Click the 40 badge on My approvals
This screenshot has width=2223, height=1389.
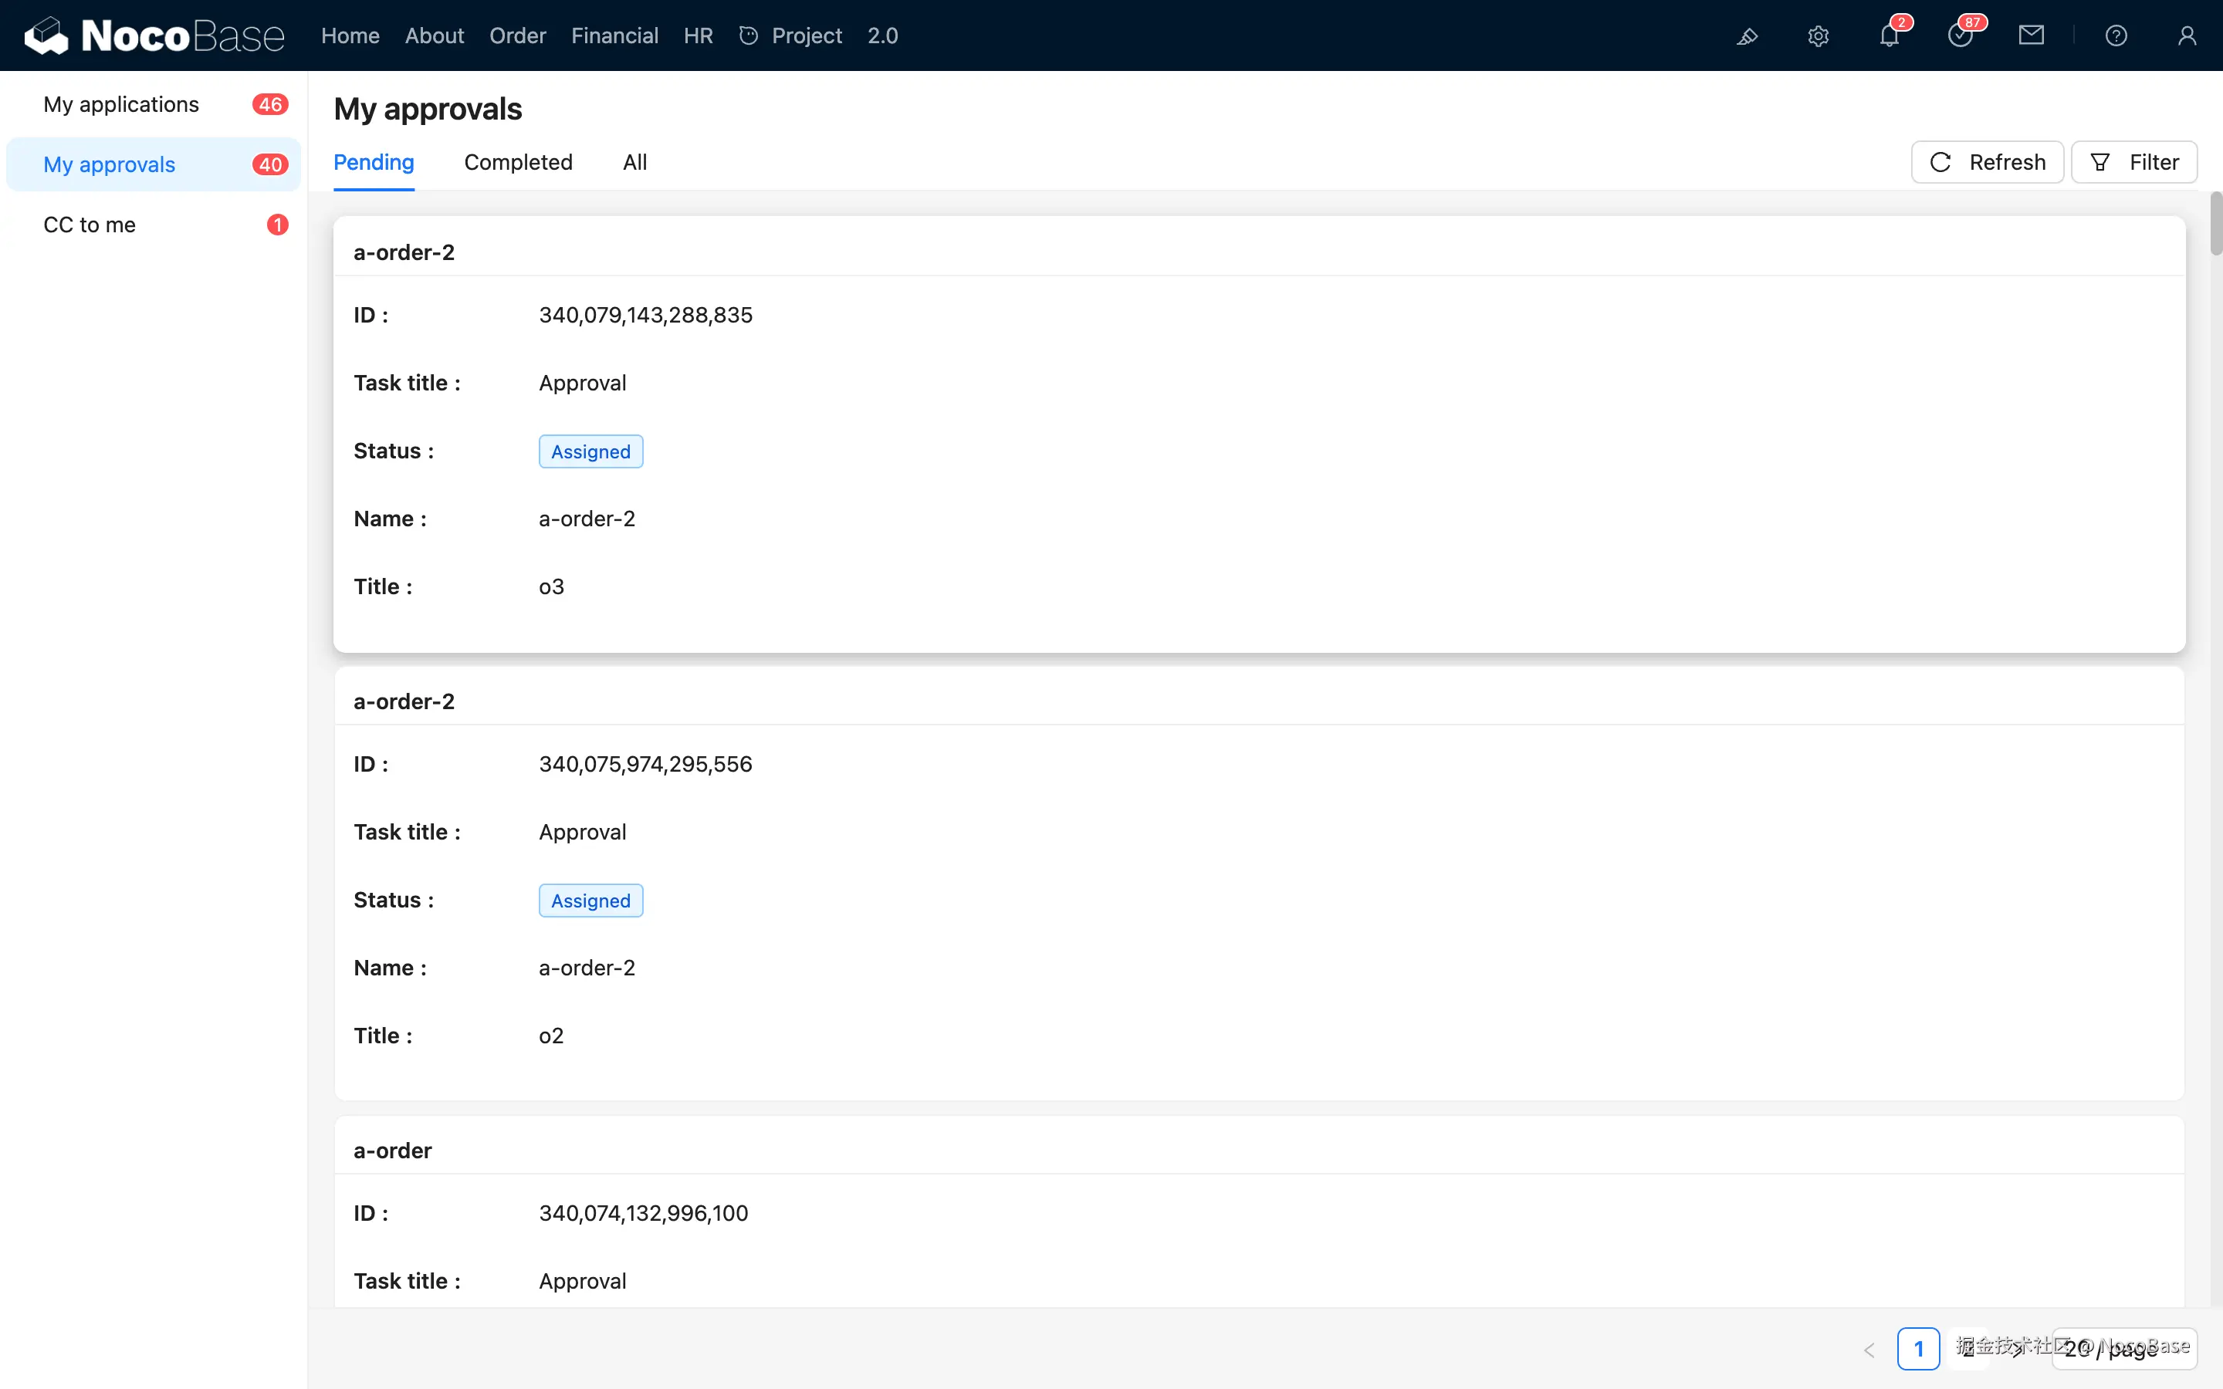(270, 164)
